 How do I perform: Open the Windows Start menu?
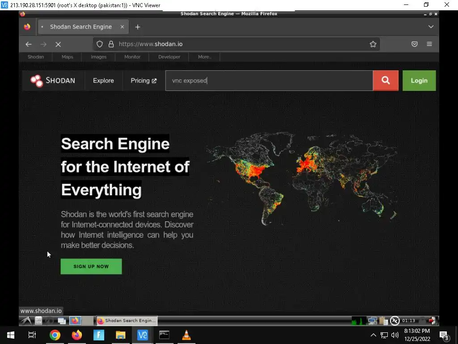pyautogui.click(x=11, y=335)
